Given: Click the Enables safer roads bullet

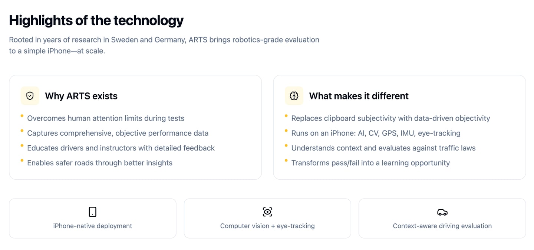Looking at the screenshot, I should 100,163.
